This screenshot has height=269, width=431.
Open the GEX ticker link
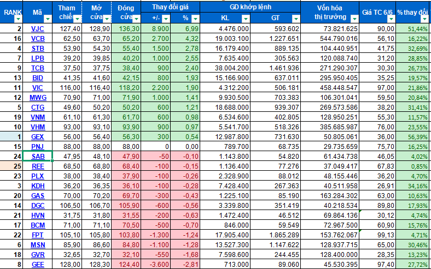coord(38,137)
